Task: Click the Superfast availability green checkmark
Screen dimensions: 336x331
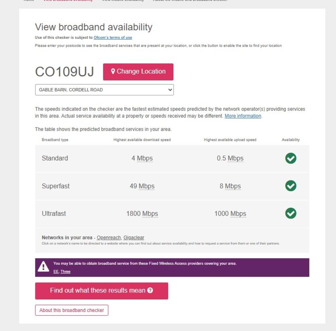Action: (290, 186)
